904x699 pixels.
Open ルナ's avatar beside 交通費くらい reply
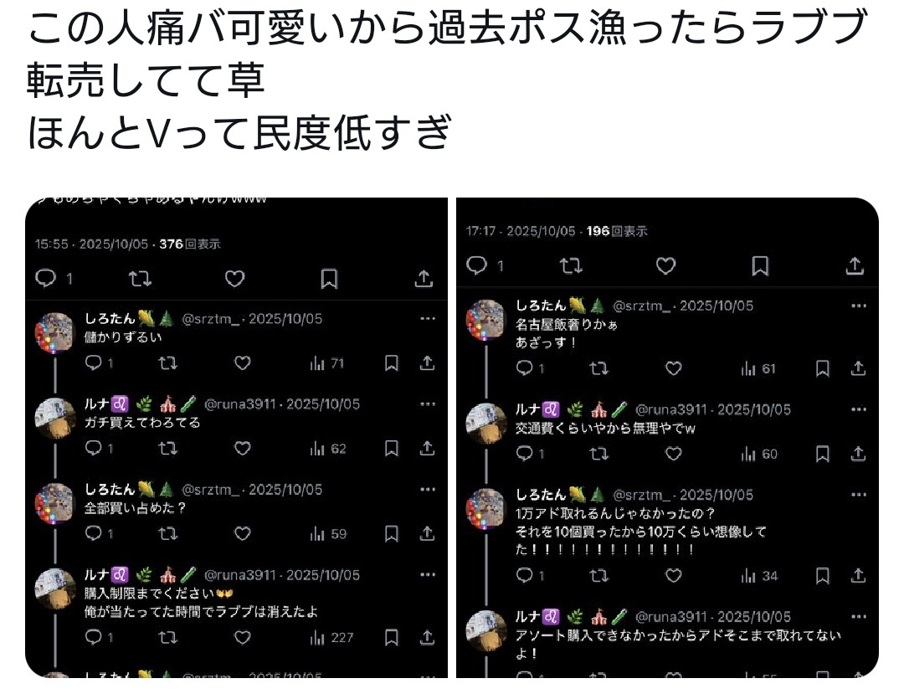tap(486, 424)
